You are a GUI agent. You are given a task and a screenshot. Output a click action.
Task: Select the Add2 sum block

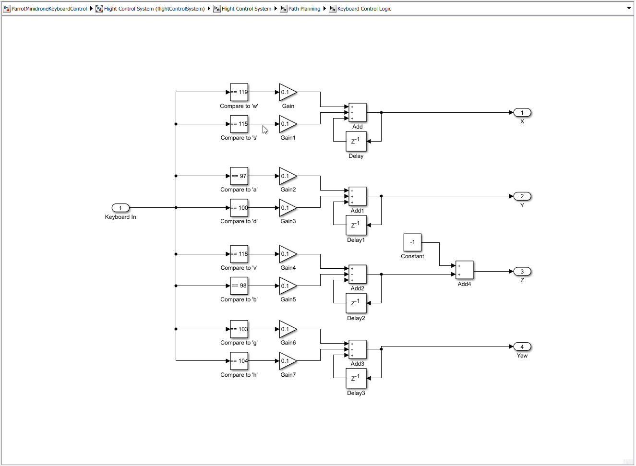click(358, 275)
